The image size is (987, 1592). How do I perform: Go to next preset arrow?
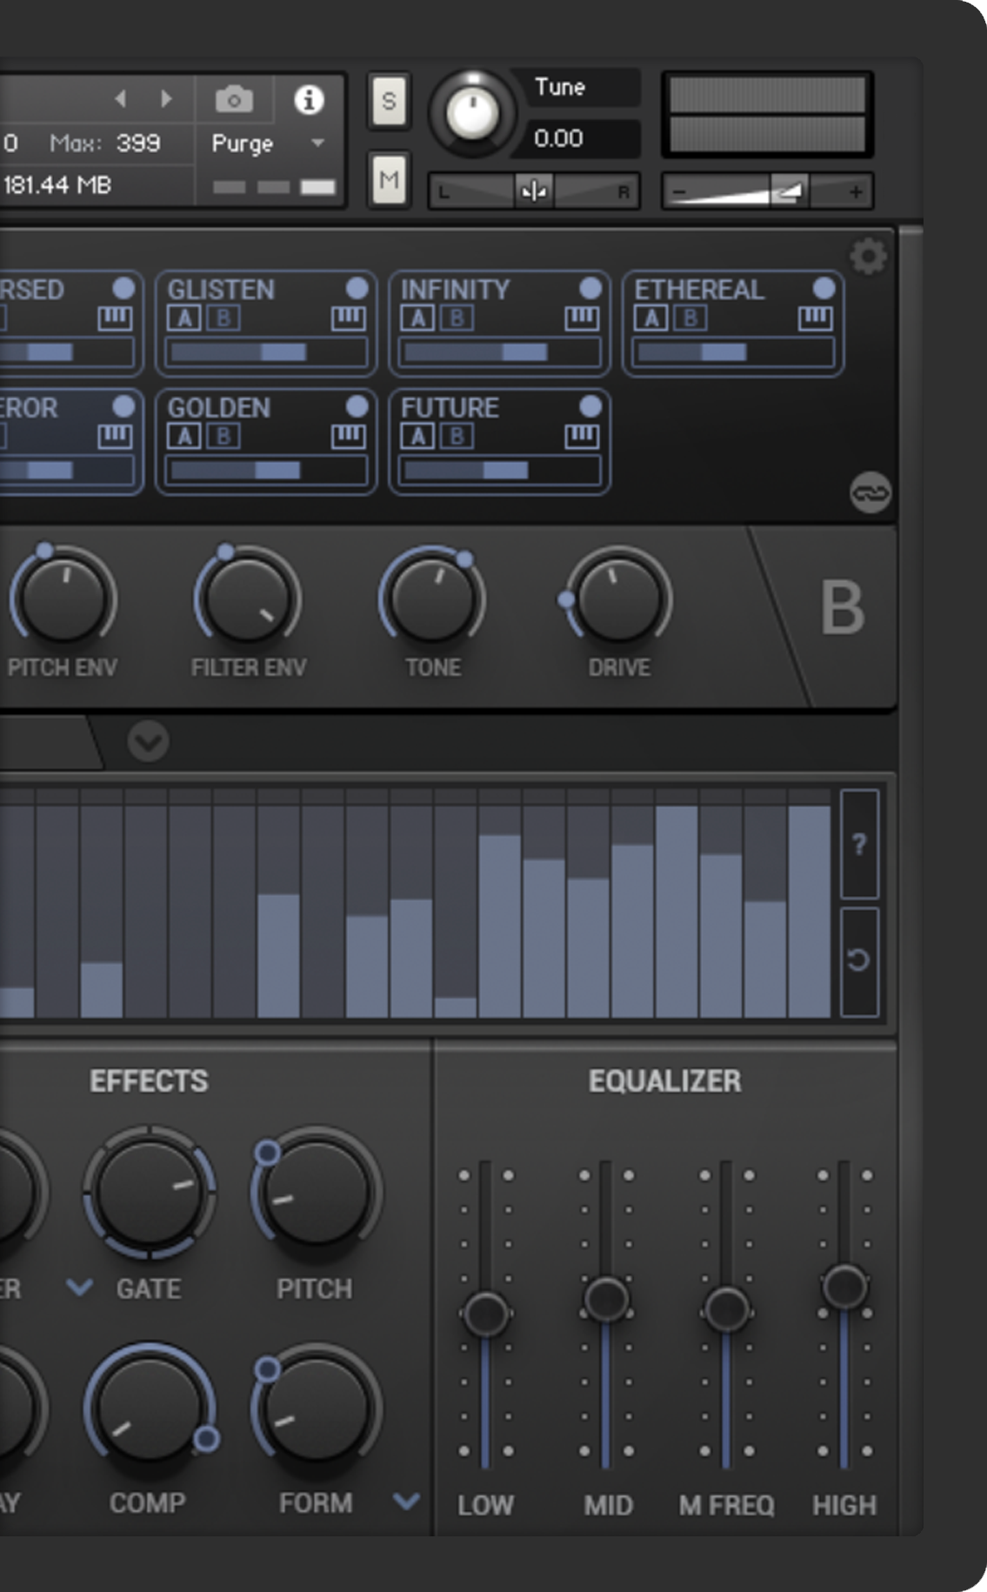(x=165, y=98)
